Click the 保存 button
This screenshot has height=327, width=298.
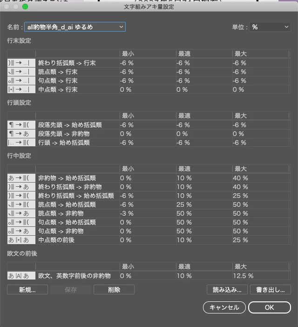[x=71, y=290]
